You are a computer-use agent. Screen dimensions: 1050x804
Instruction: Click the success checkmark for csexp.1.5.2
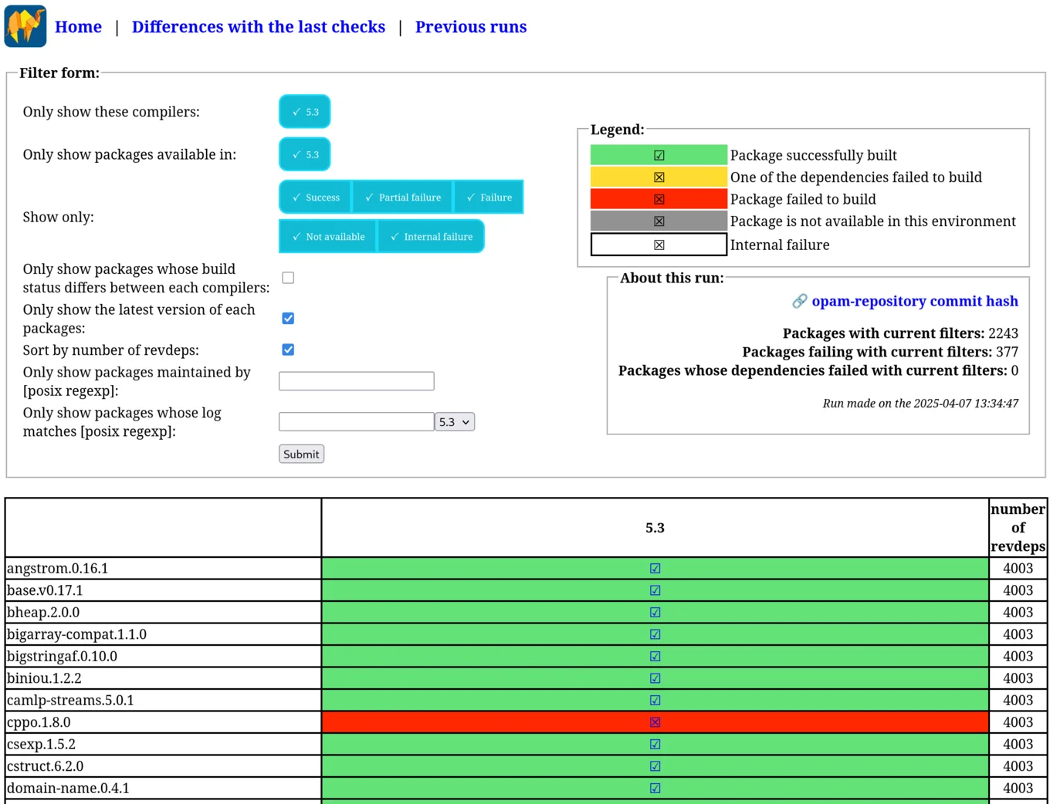click(x=655, y=744)
